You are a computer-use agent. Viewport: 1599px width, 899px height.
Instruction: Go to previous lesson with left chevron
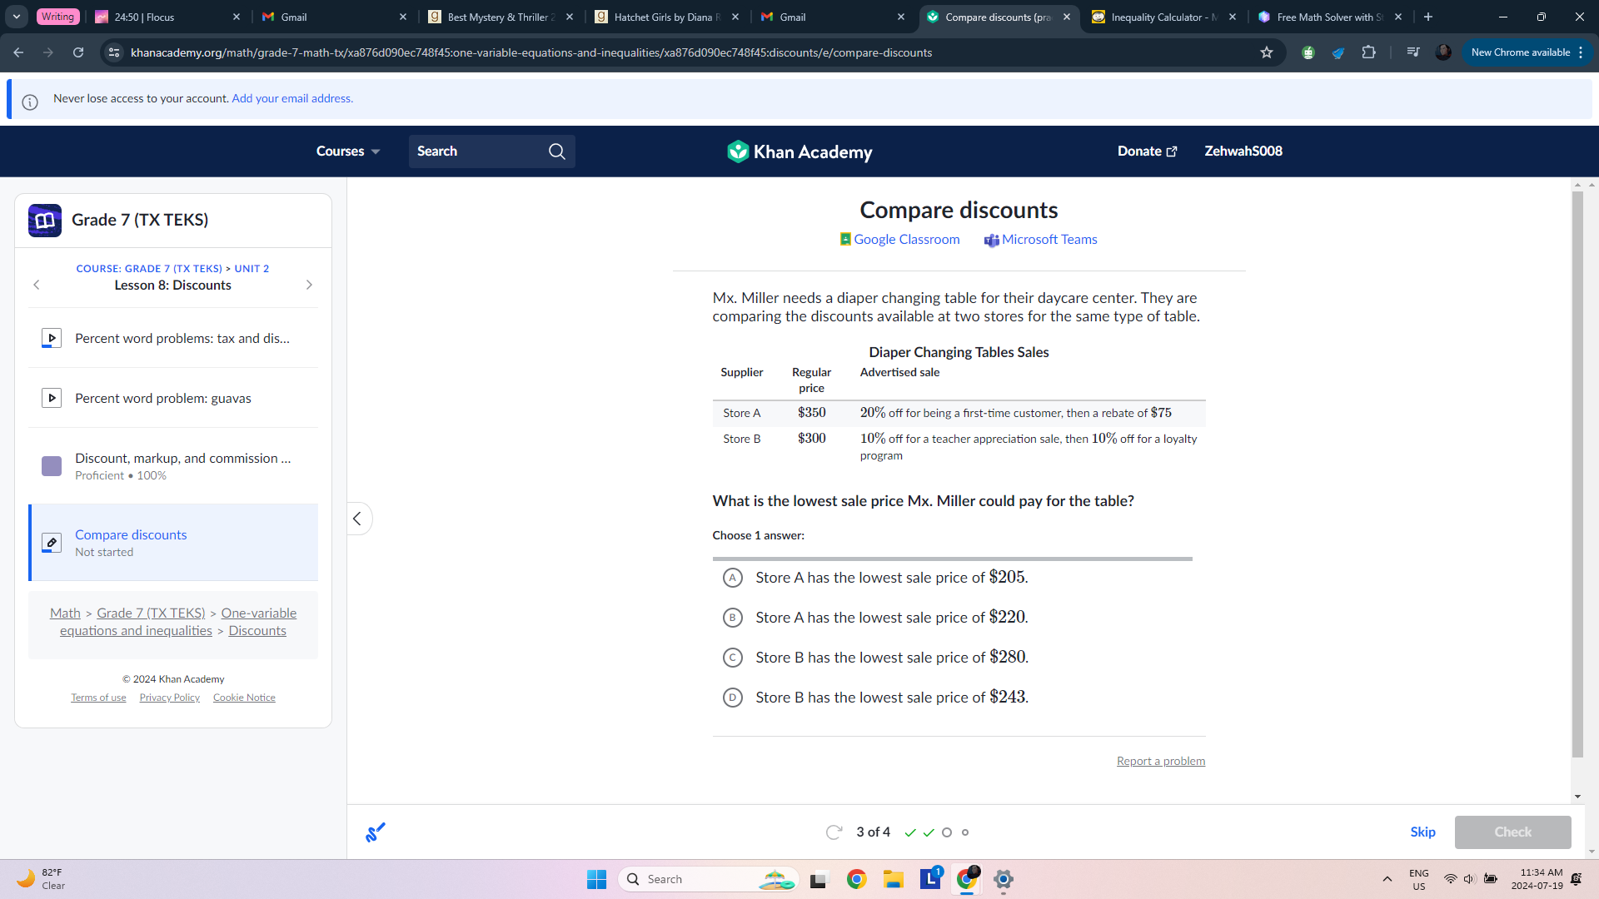(37, 285)
